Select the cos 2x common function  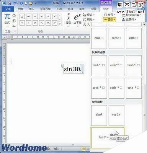pyautogui.click(x=116, y=115)
